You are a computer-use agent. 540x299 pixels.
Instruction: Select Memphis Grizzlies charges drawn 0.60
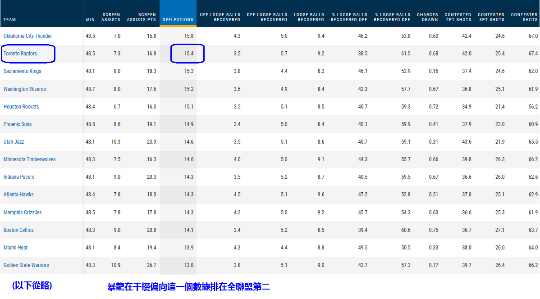434,212
